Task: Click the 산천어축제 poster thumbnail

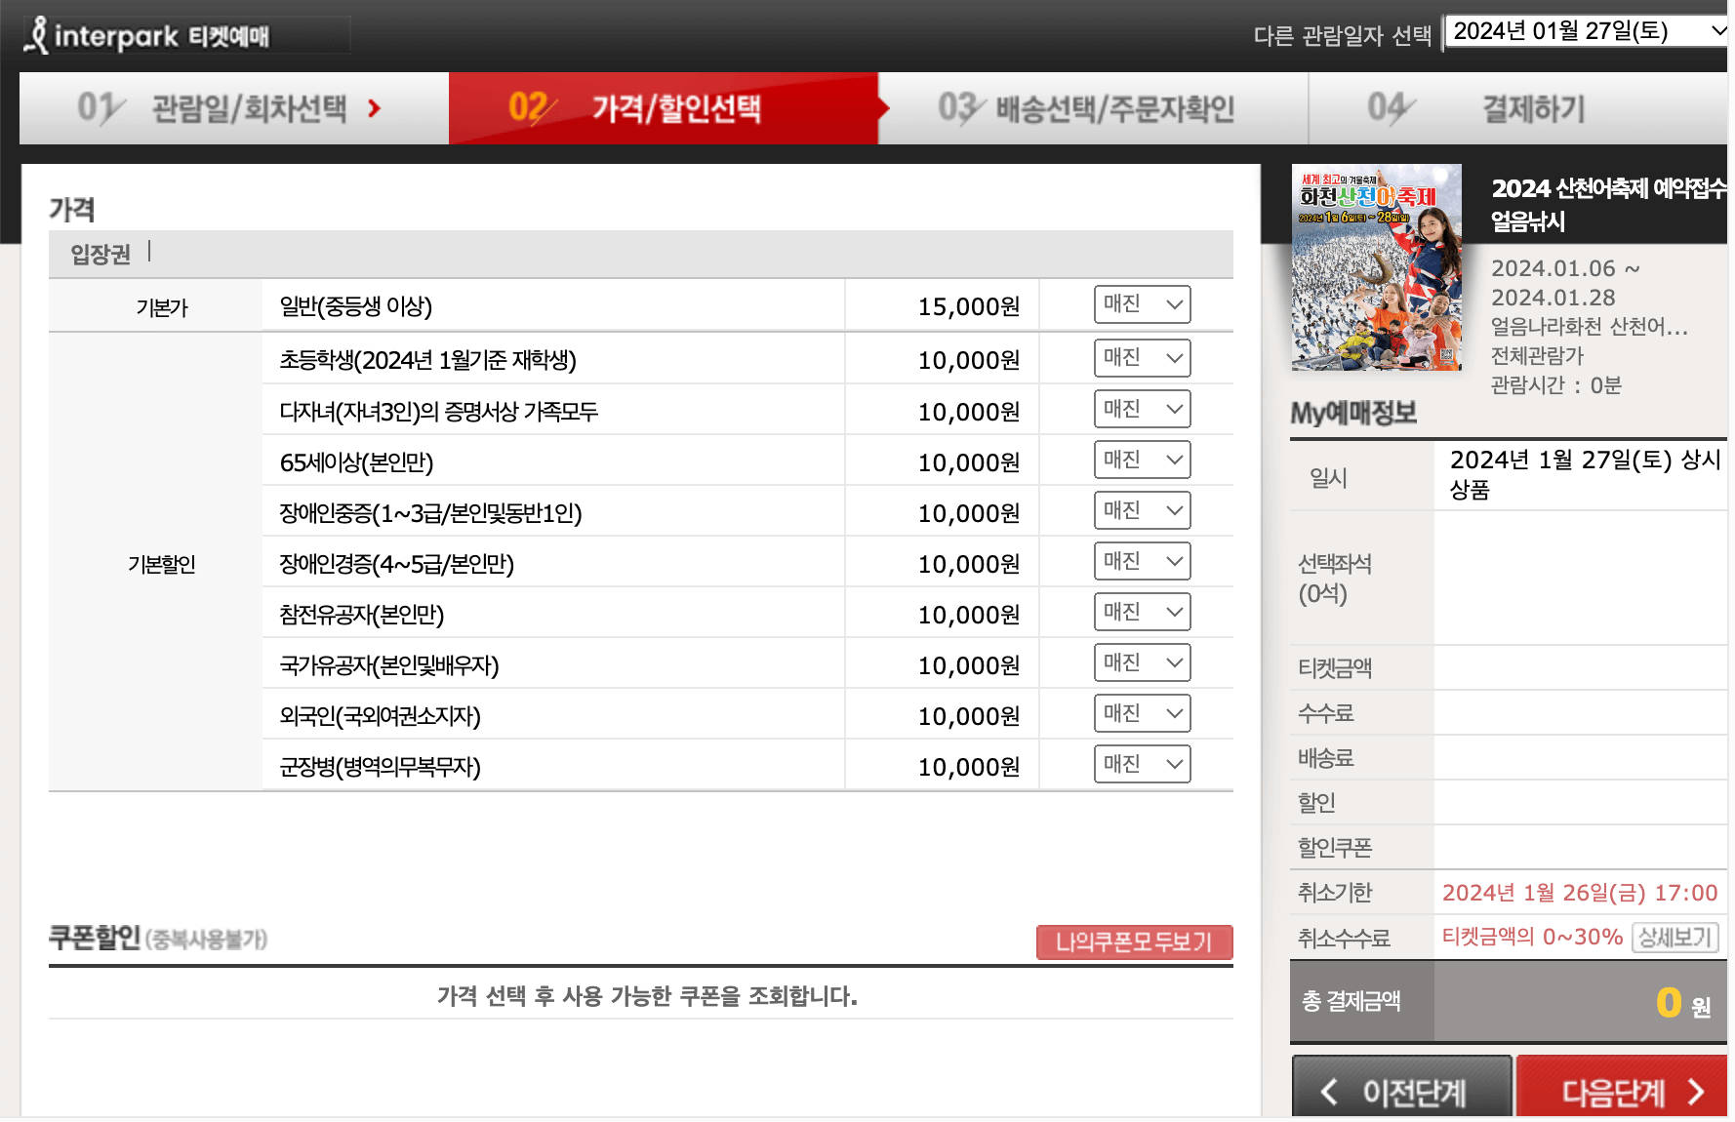Action: [x=1376, y=267]
